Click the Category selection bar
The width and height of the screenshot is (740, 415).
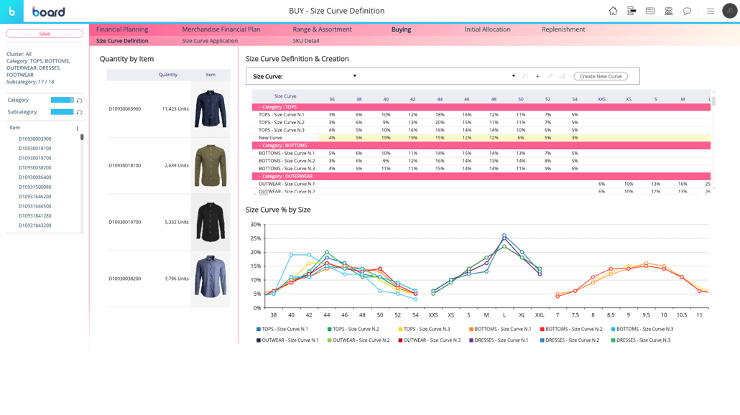click(62, 100)
